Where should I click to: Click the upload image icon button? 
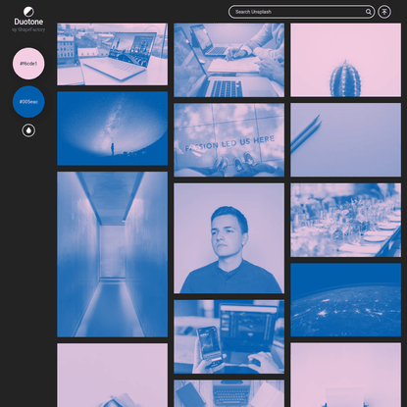click(x=384, y=12)
